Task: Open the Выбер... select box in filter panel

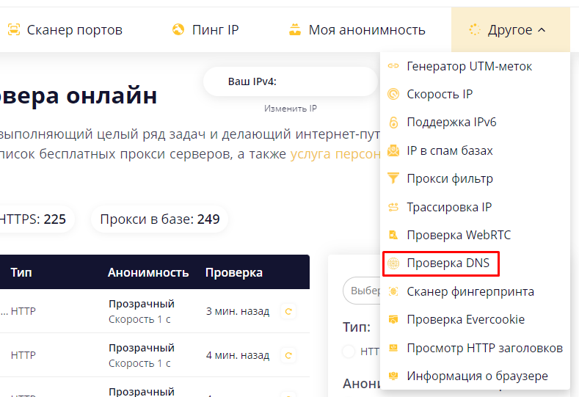Action: 362,291
